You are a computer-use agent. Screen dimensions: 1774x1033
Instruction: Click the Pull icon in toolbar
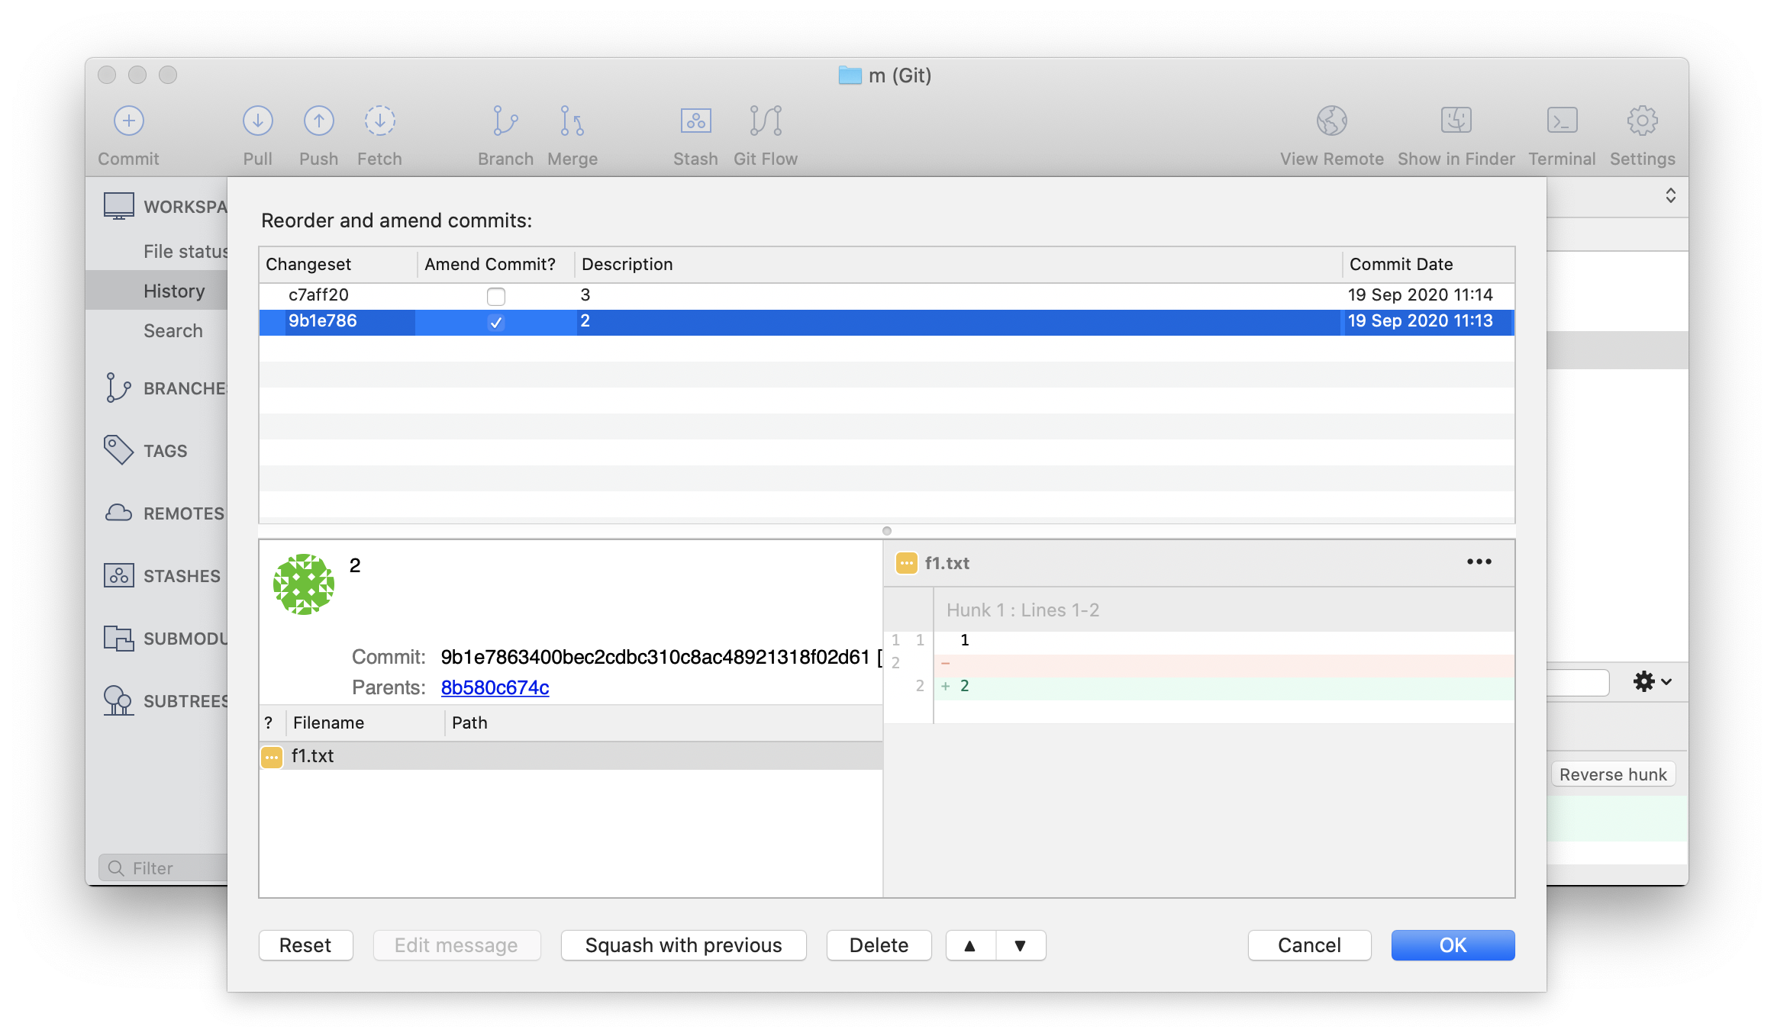[x=257, y=121]
